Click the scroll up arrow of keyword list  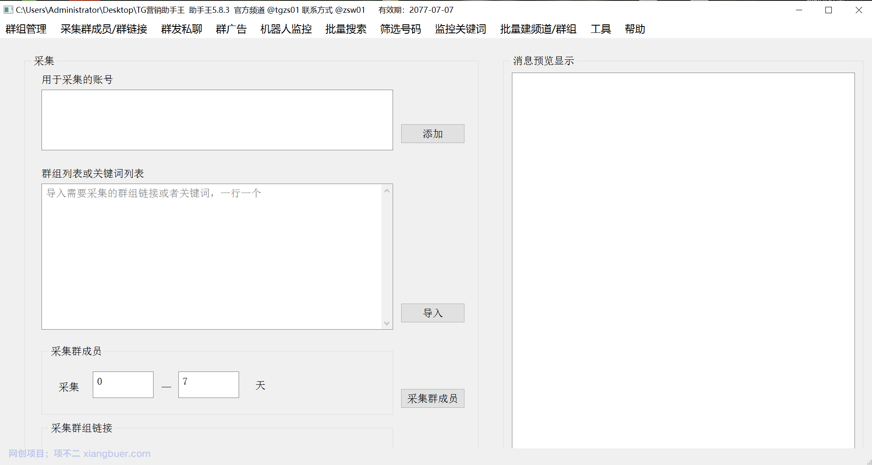(x=387, y=191)
